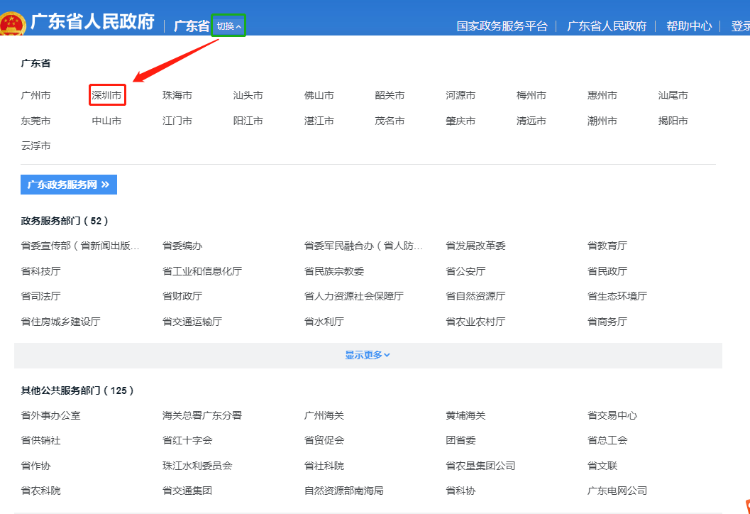Expand 显示更多 to show more departments
This screenshot has width=750, height=514.
pyautogui.click(x=368, y=355)
